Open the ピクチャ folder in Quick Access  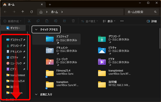click(x=114, y=50)
